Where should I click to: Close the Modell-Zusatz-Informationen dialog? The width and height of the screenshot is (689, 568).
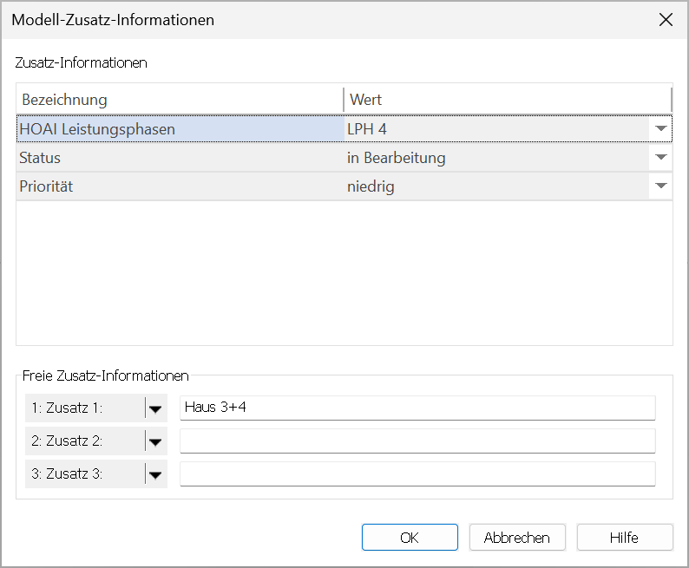click(666, 20)
